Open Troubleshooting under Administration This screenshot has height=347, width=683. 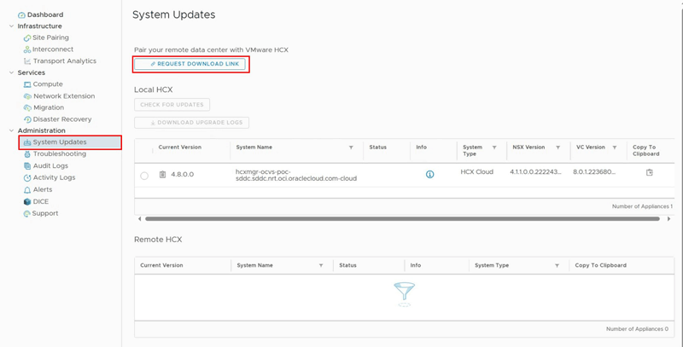click(60, 154)
